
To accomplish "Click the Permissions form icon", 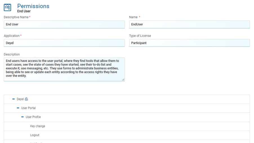I will point(7,7).
